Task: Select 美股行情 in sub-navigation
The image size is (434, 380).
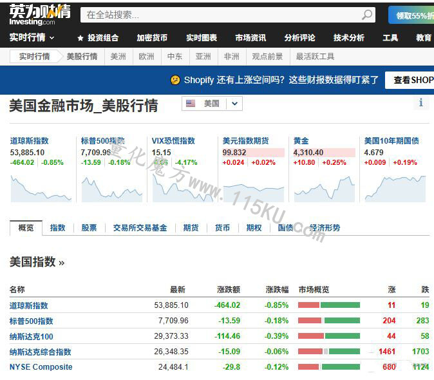Action: [x=82, y=57]
